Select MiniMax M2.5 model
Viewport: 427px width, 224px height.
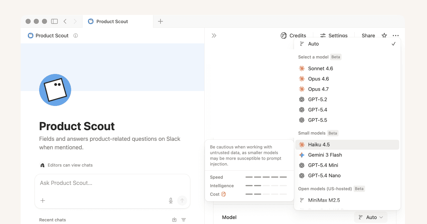347,200
